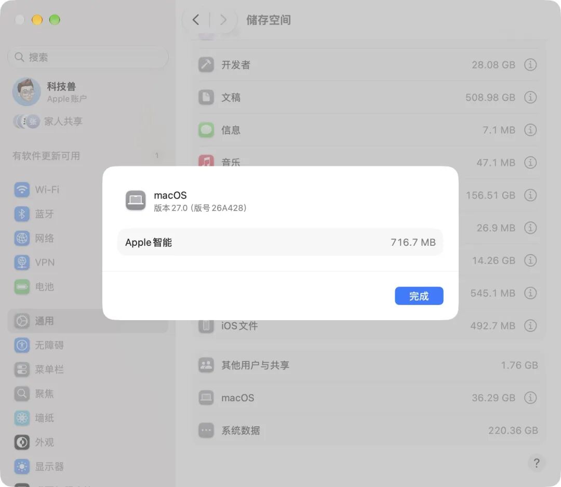
Task: Click 其他用户与共享 row label
Action: [255, 365]
